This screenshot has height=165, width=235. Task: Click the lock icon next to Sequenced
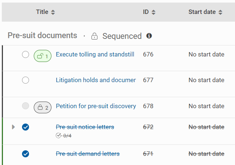pyautogui.click(x=95, y=36)
